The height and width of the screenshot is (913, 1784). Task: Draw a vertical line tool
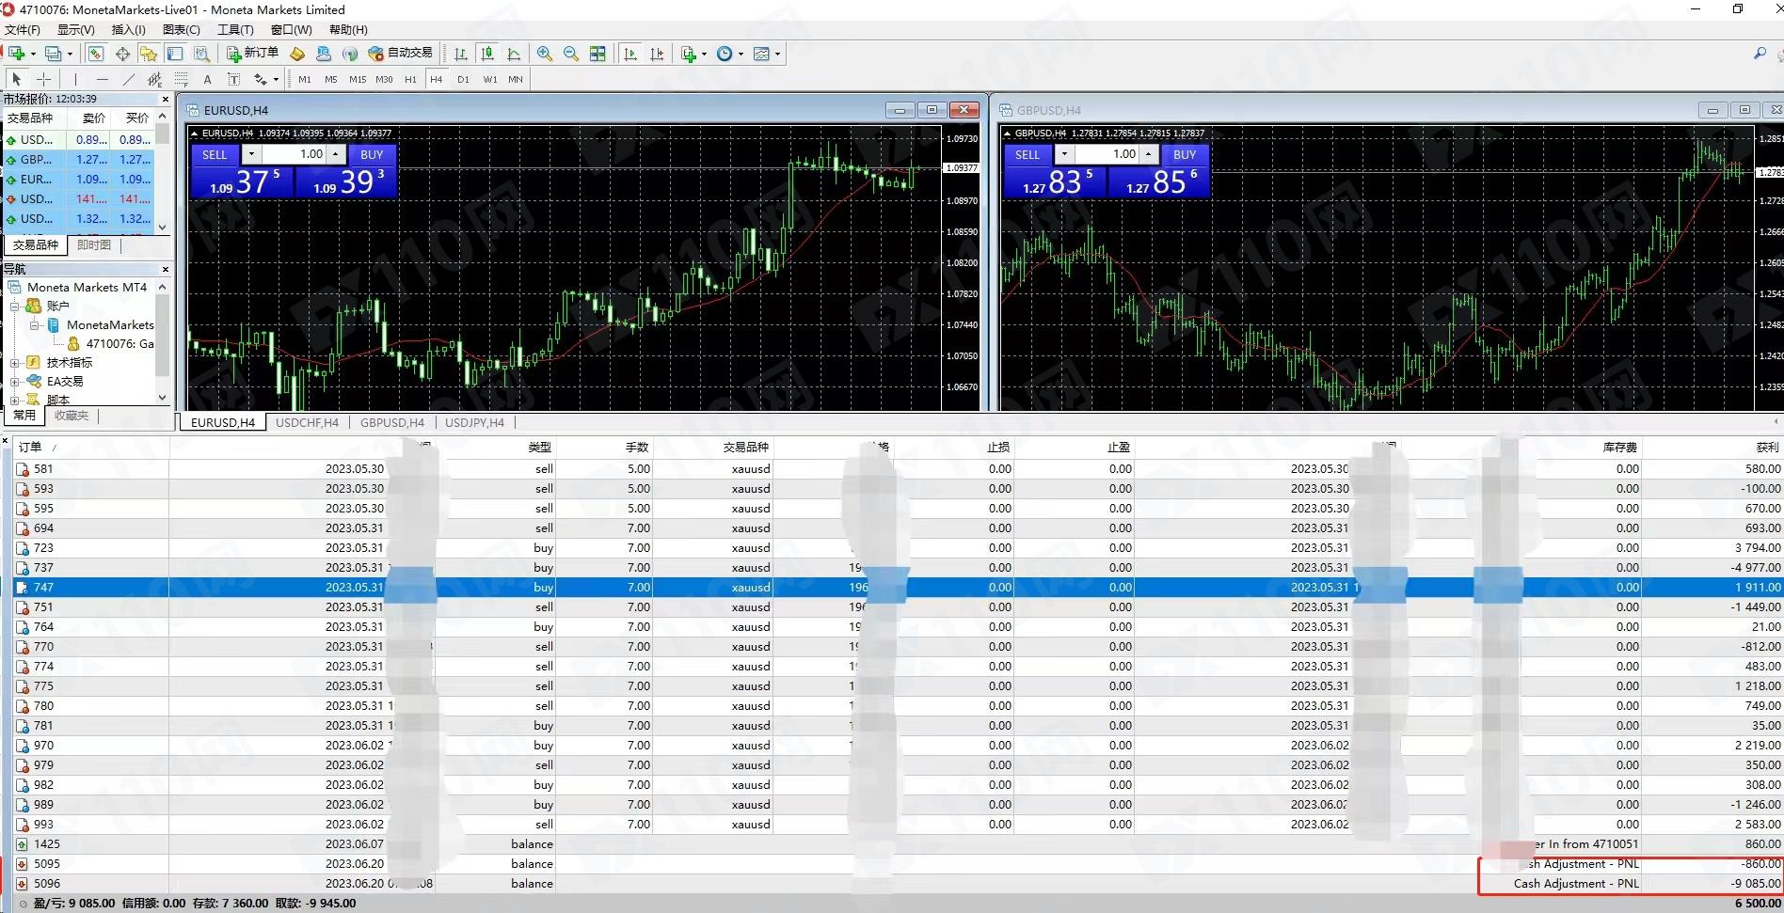click(x=75, y=79)
